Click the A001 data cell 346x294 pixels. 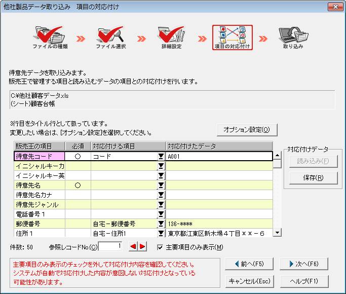(x=219, y=156)
